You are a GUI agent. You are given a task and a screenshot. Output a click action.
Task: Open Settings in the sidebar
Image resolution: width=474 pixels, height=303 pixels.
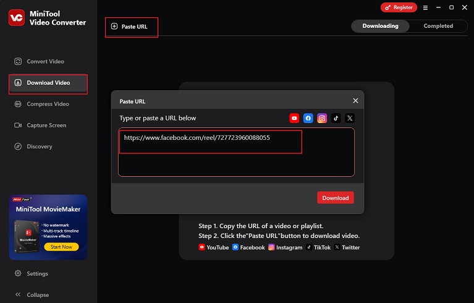coord(32,273)
